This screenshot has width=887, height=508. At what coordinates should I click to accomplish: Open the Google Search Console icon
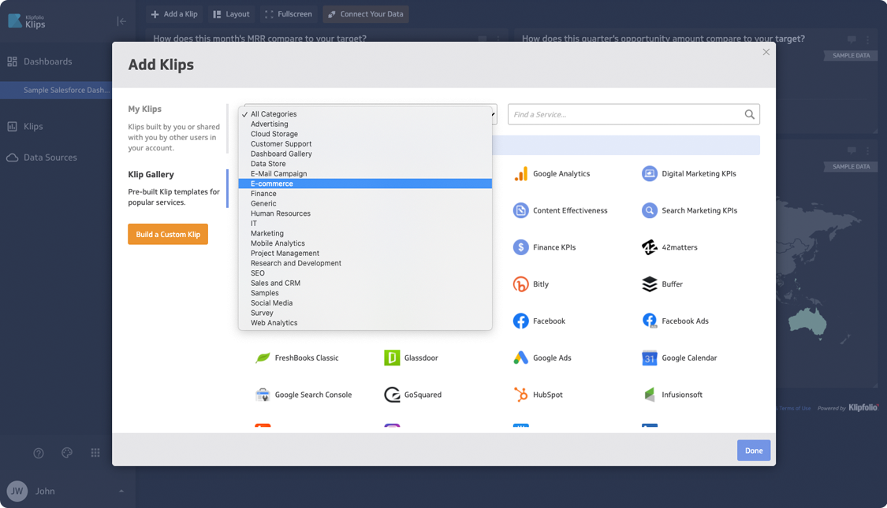[x=263, y=395]
